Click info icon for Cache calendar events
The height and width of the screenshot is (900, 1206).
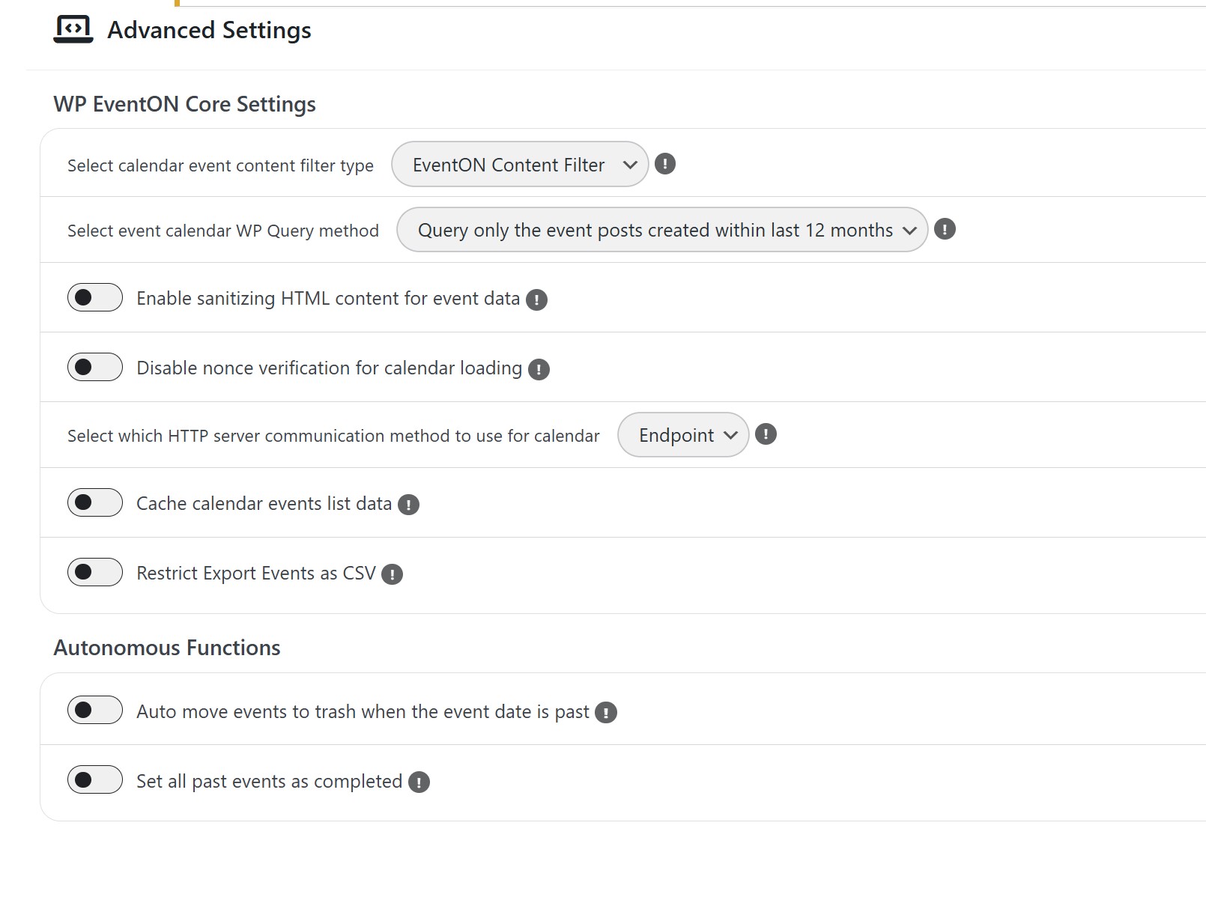pos(408,505)
